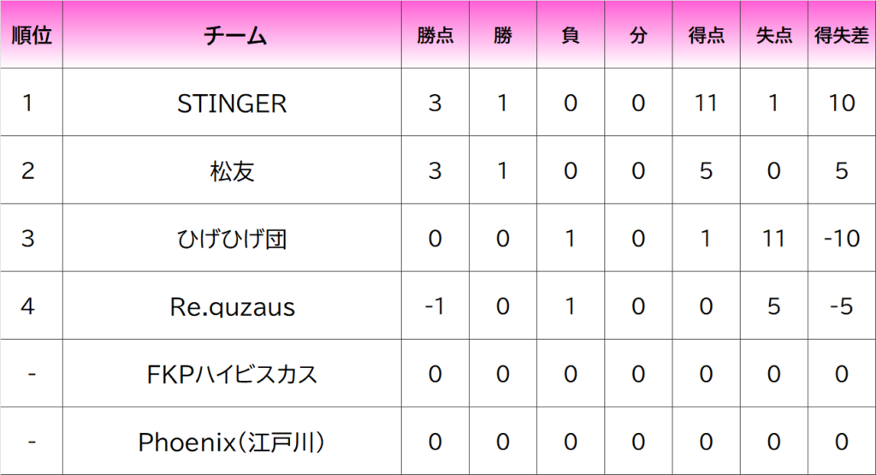
Task: Select the 分 column header
Action: coord(638,34)
